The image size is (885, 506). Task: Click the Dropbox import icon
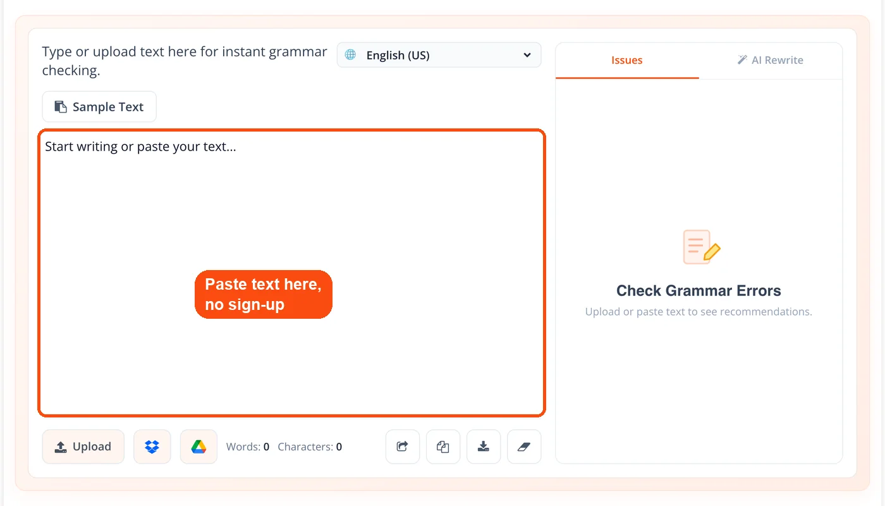152,447
